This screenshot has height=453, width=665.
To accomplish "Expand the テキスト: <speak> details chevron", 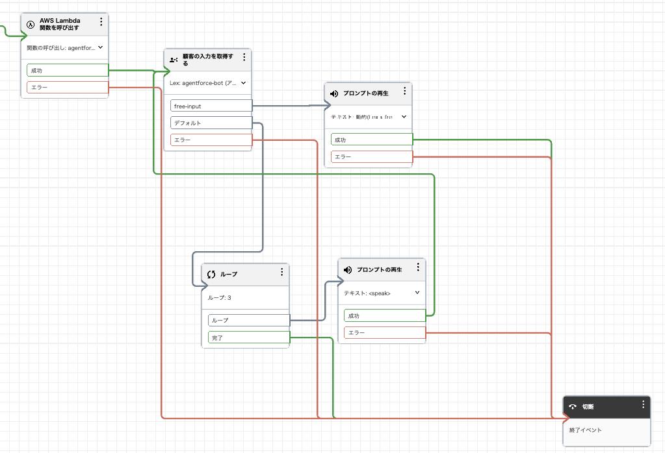I will (417, 293).
